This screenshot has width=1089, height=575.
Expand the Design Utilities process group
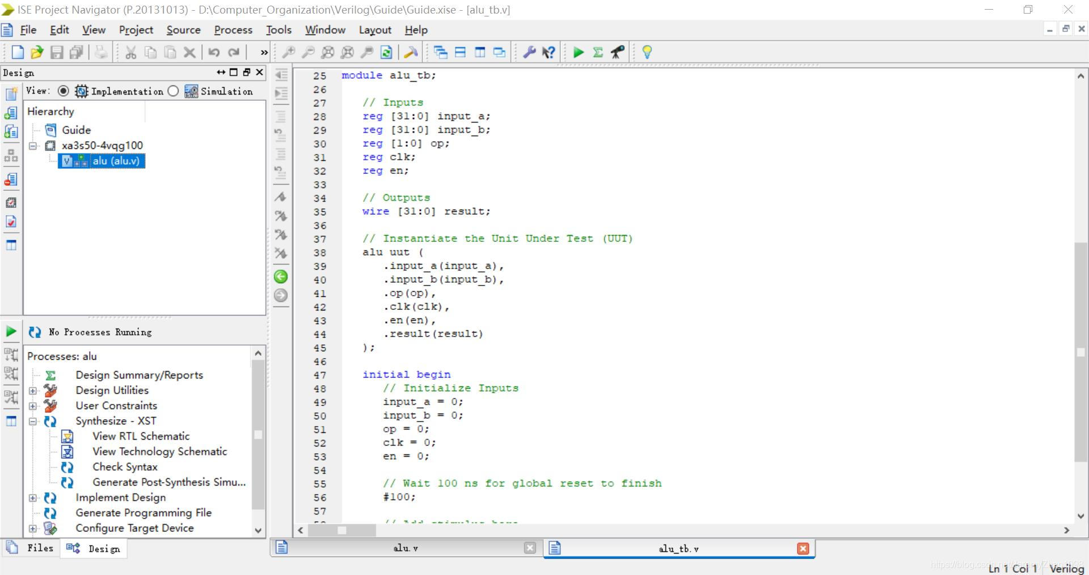(32, 390)
